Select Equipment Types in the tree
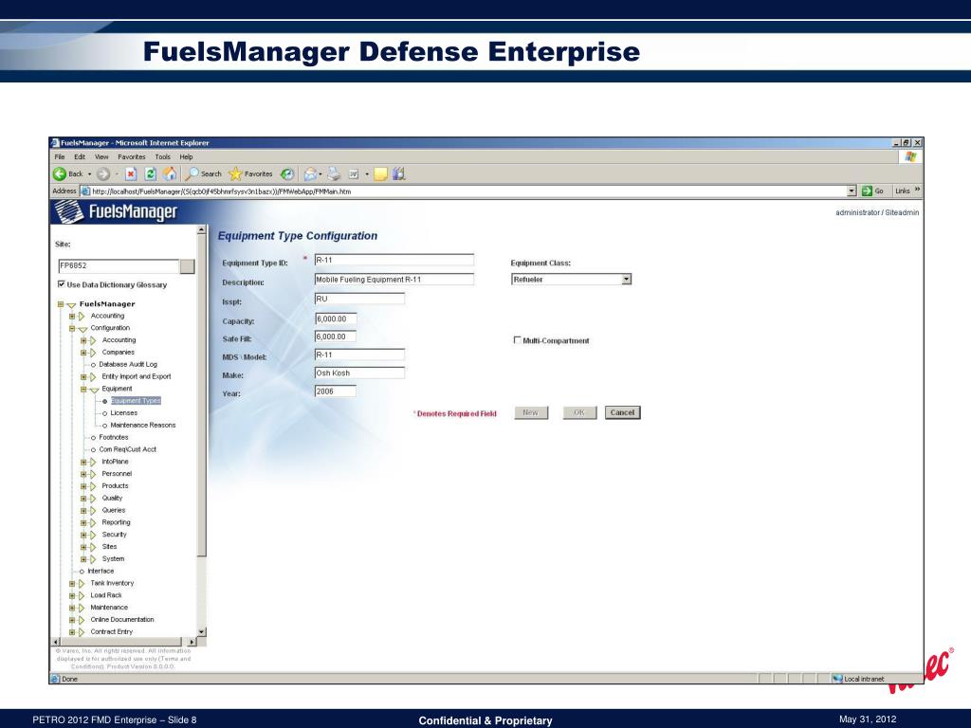The height and width of the screenshot is (728, 971). click(x=136, y=401)
